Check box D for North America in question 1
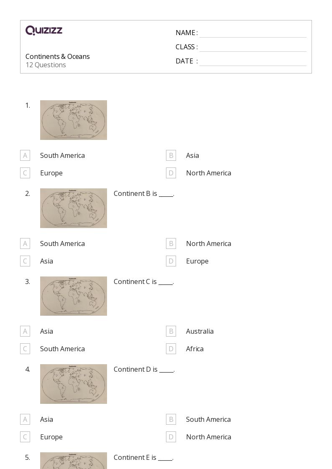Image resolution: width=332 pixels, height=469 pixels. (x=171, y=173)
